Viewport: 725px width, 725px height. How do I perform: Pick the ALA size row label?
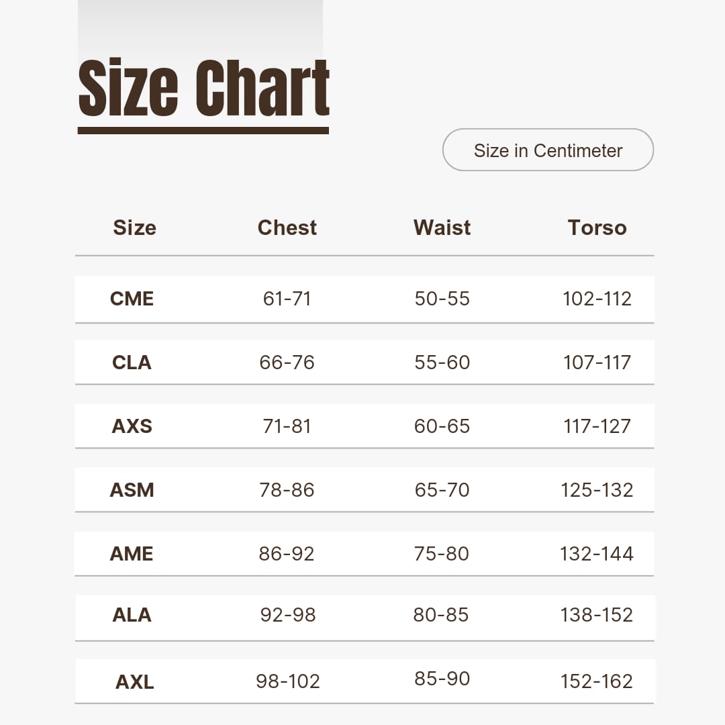(132, 615)
